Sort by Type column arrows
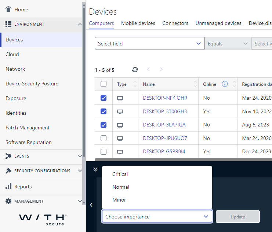 [x=135, y=84]
